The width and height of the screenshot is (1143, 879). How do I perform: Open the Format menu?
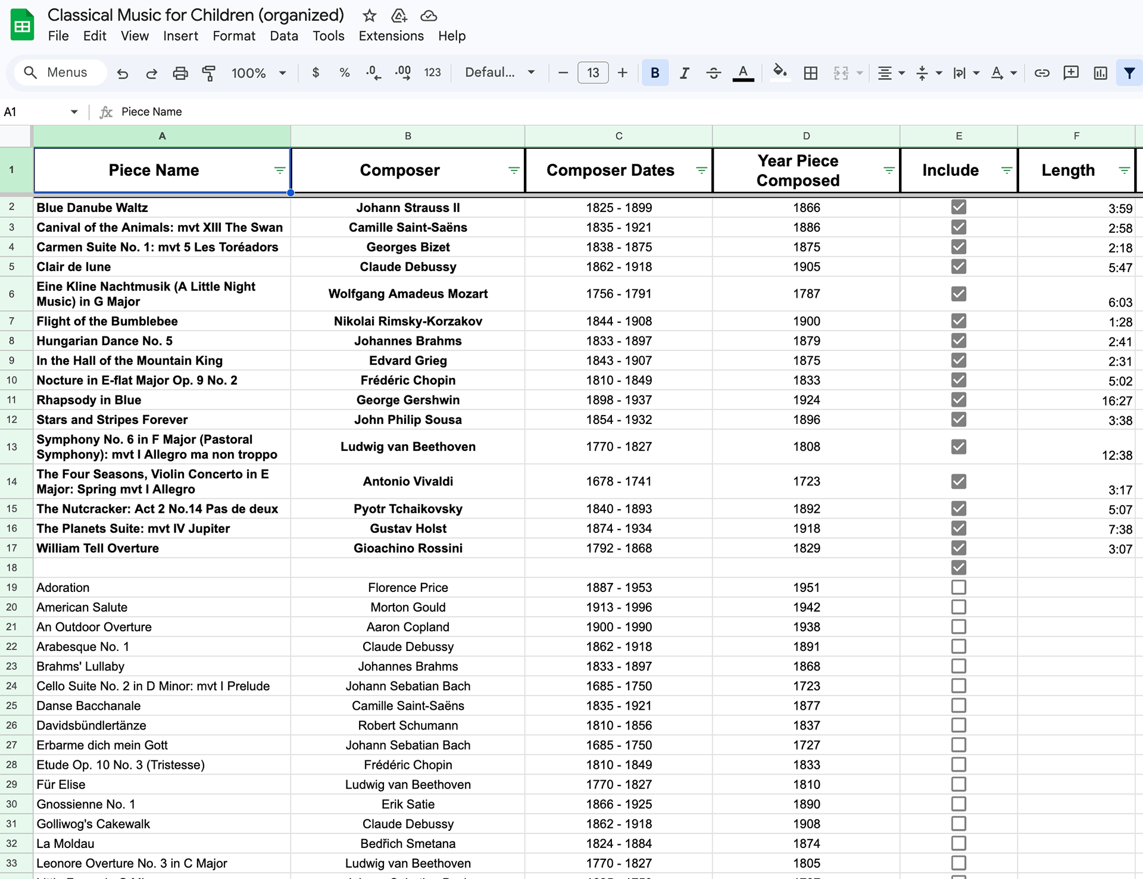click(x=233, y=36)
